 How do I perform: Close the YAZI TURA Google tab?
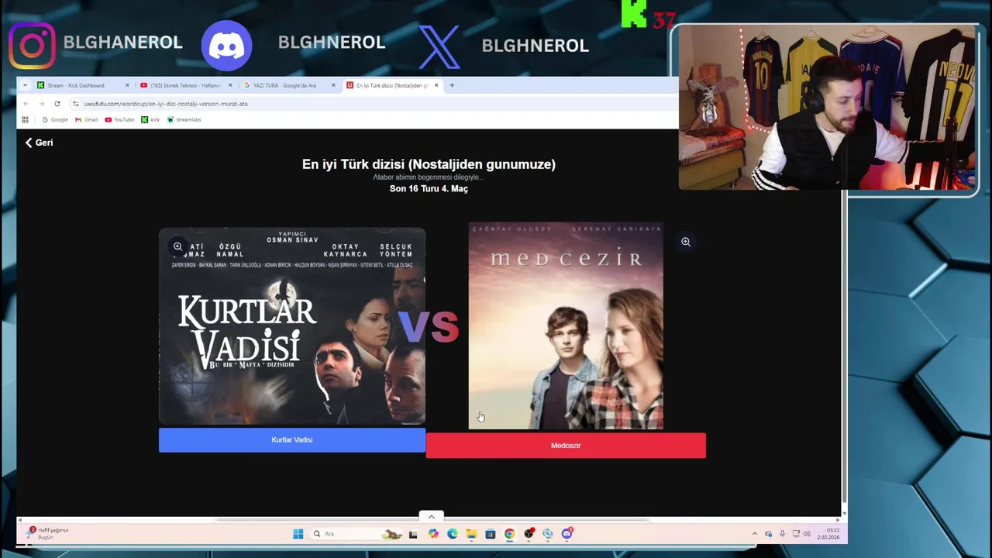pyautogui.click(x=333, y=85)
